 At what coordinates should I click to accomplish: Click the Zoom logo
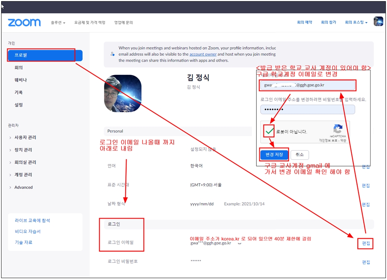[x=24, y=22]
